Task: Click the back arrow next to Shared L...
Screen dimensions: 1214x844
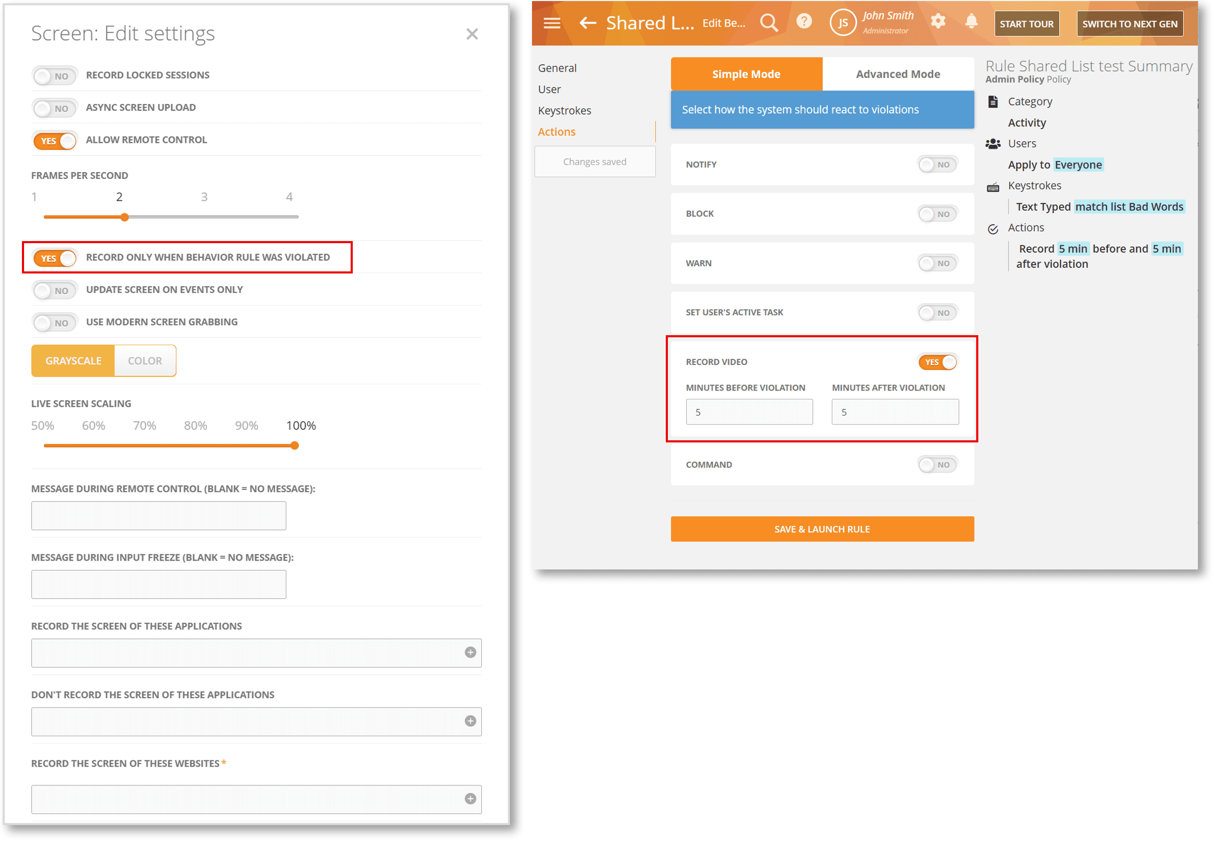Action: tap(588, 22)
